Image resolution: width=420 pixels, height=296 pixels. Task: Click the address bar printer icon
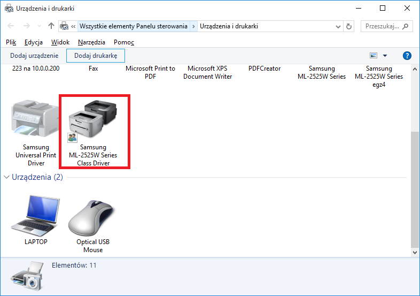click(64, 26)
